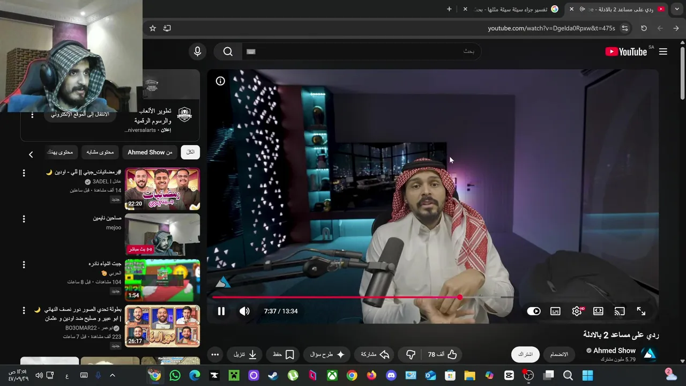Open a new browser tab

[x=449, y=9]
